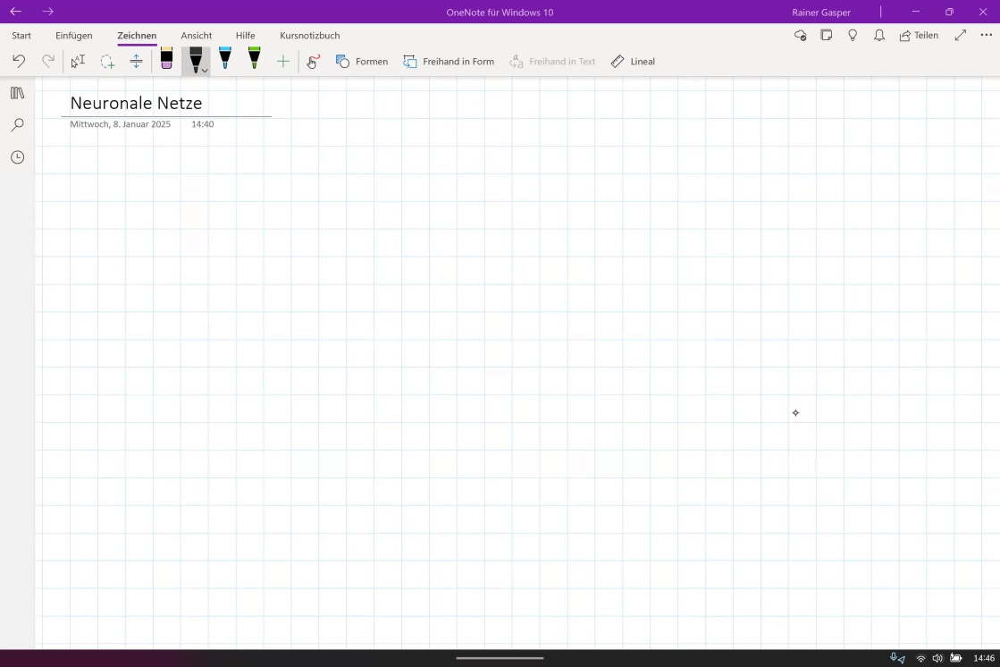Viewport: 1000px width, 667px height.
Task: Open the notebook navigation icon in sidebar
Action: pos(17,93)
